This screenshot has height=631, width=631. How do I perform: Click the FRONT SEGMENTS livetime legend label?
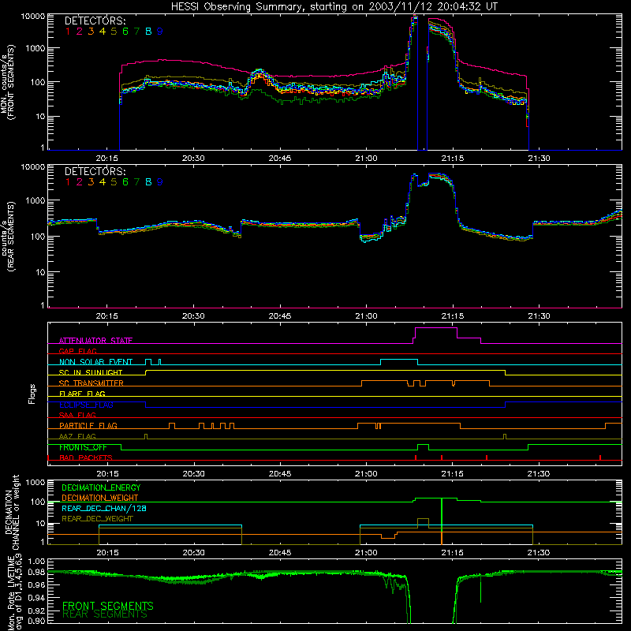[108, 606]
